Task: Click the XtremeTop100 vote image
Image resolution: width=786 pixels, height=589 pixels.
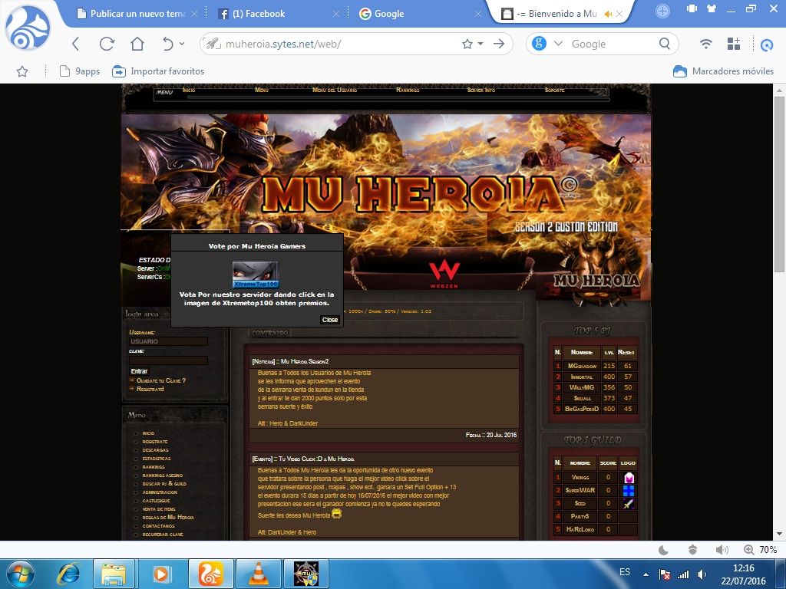Action: (x=256, y=275)
